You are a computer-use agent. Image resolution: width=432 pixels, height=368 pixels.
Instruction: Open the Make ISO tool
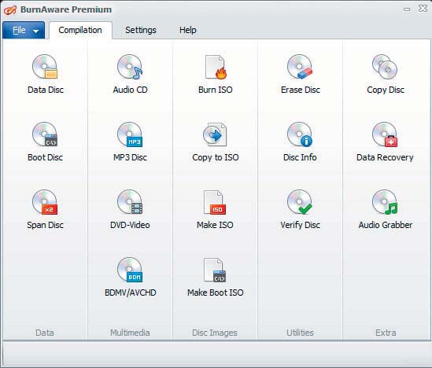[215, 210]
